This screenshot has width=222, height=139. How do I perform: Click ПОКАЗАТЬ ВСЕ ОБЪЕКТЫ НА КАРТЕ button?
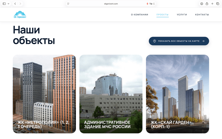pos(179,41)
